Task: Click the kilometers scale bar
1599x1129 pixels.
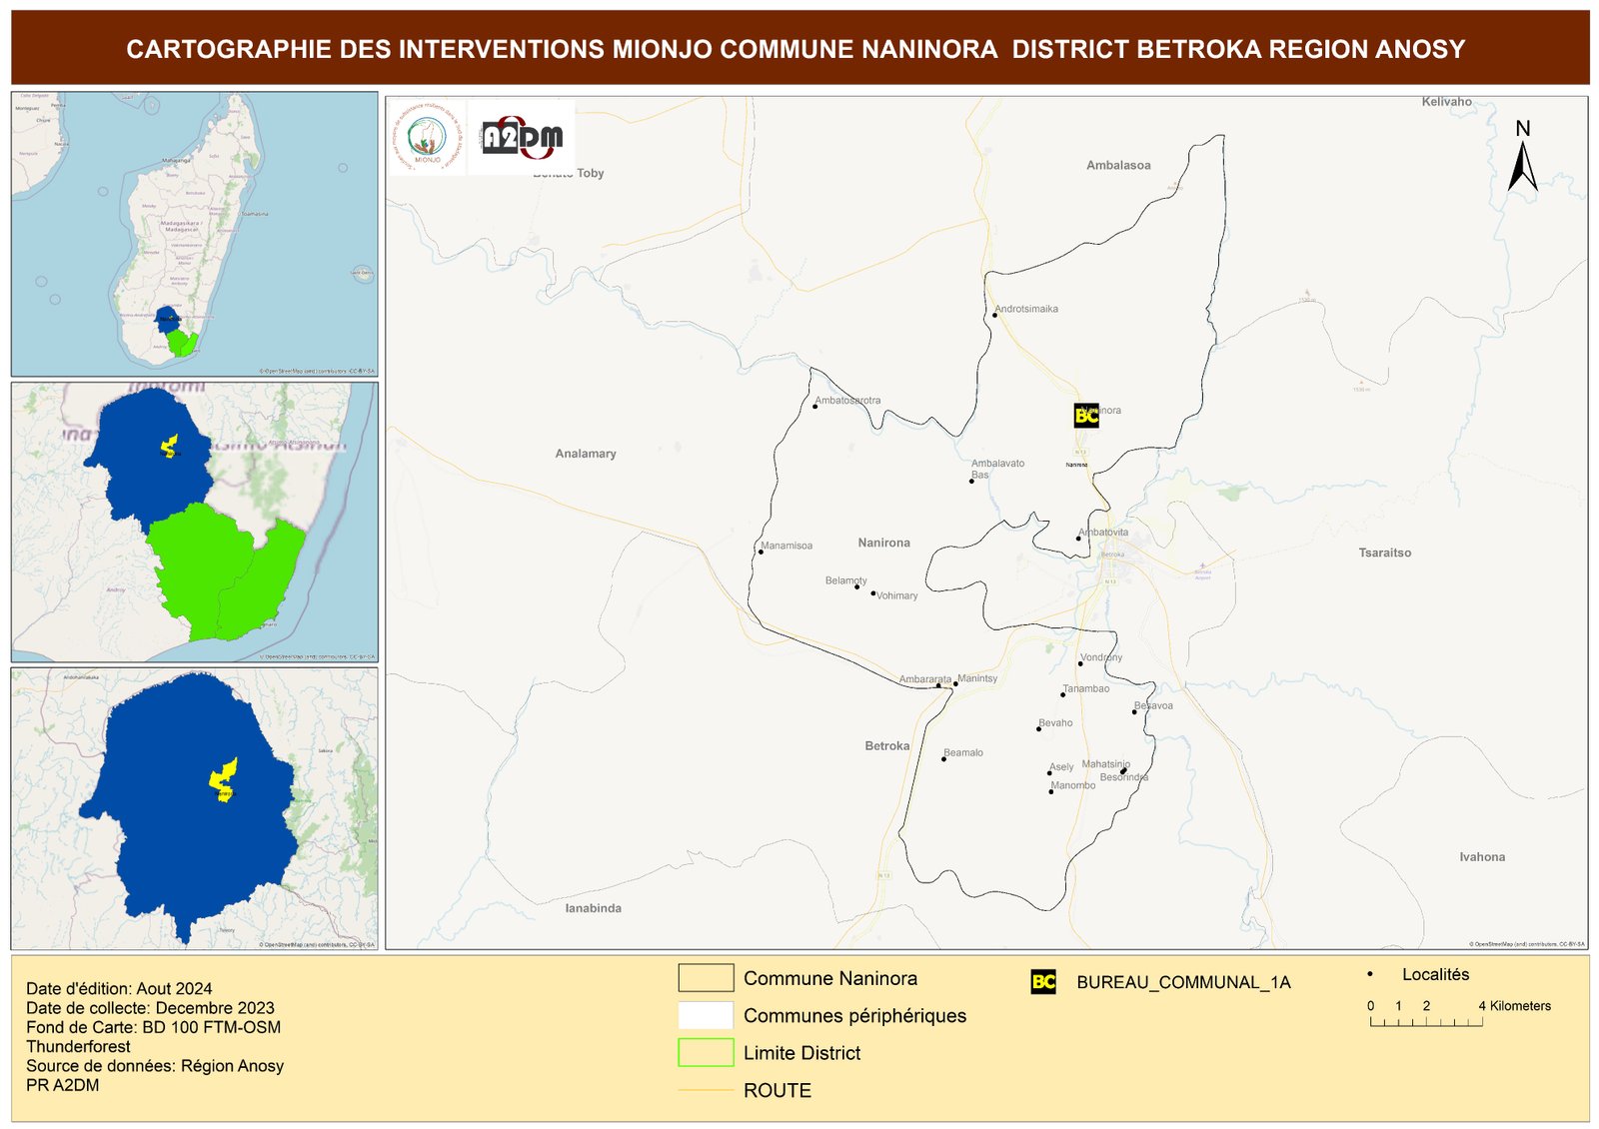Action: (1426, 1022)
